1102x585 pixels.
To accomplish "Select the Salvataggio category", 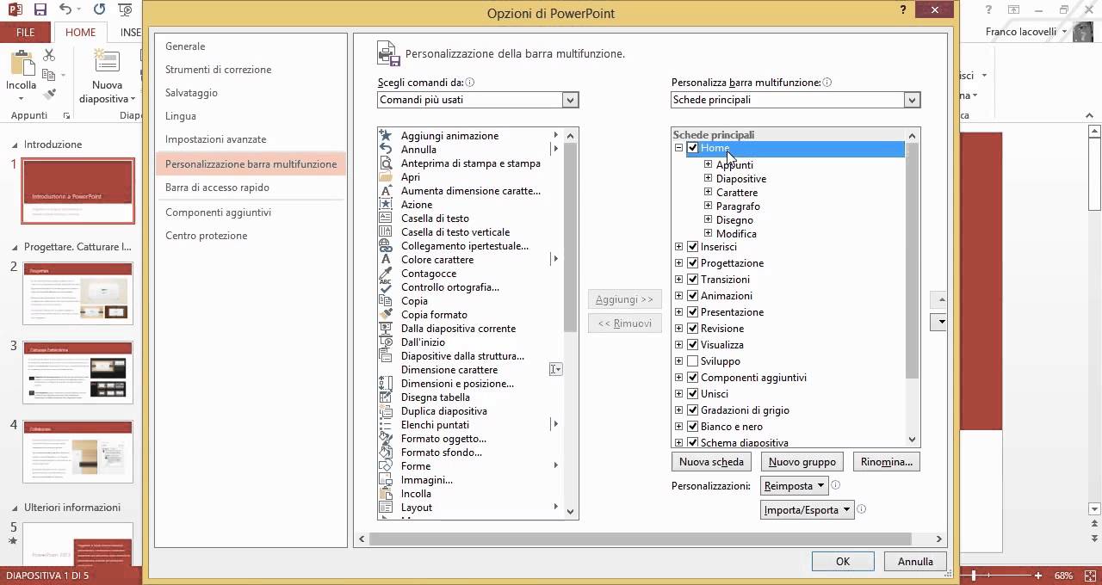I will pos(251,93).
